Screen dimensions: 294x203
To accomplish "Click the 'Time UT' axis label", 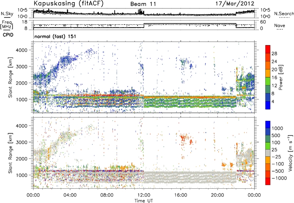I will coord(144,201).
